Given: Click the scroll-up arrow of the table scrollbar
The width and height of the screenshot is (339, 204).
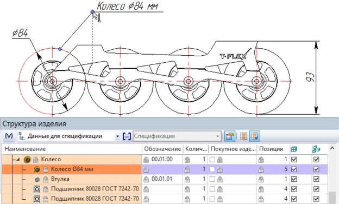Looking at the screenshot, I should tap(332, 148).
